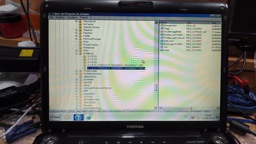Expand the SoftwareProtectionPlatform key

(76, 88)
